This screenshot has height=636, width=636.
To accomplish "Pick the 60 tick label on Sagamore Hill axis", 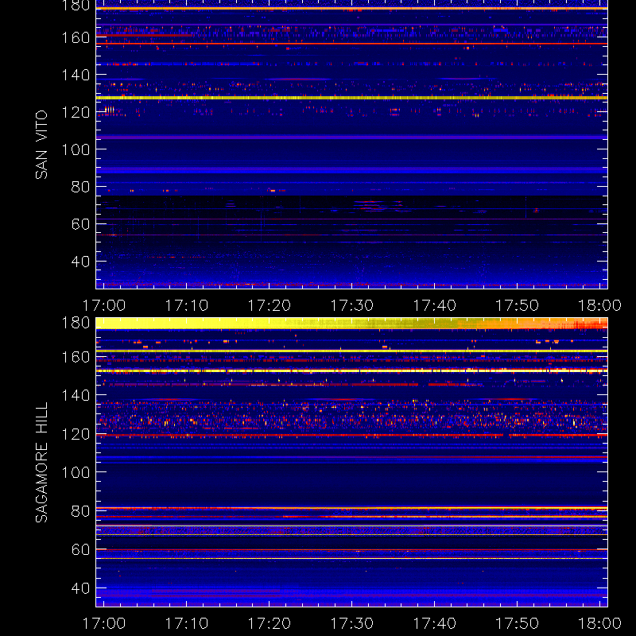I will click(x=80, y=549).
